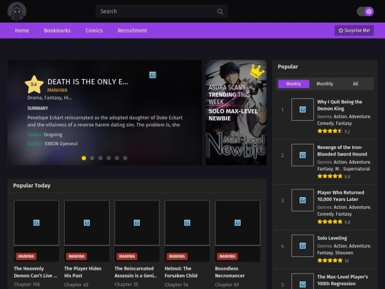Open Why I Quit Being Demon King thumbnail
Viewport: 385px width, 289px height.
click(302, 110)
